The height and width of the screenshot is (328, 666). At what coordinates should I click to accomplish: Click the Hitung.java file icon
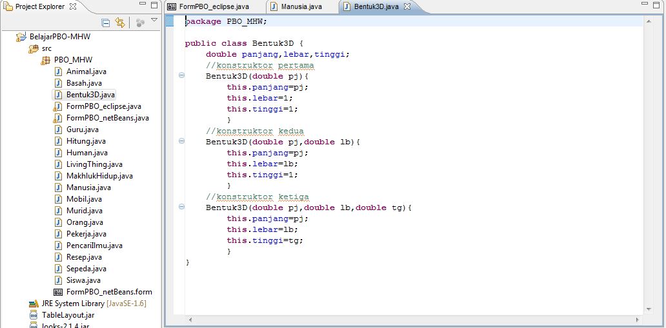59,141
